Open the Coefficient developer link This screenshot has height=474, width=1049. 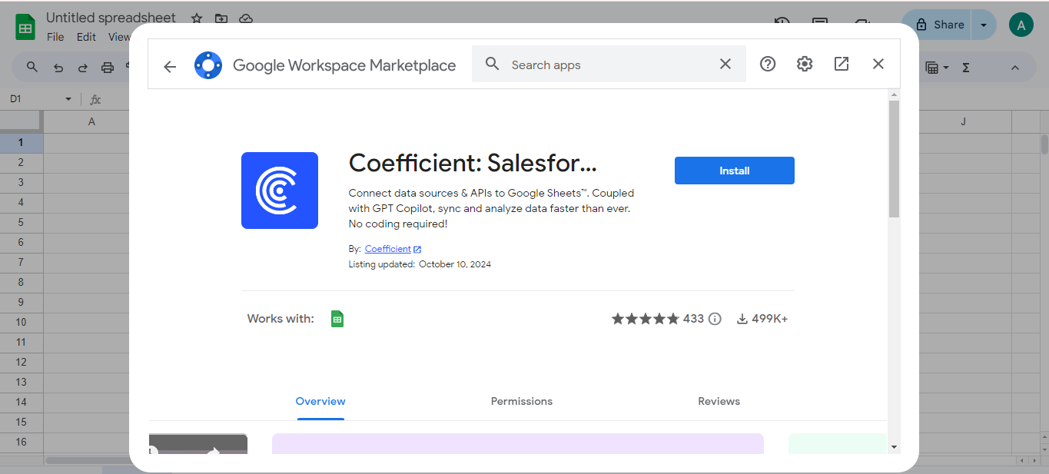[x=393, y=249]
